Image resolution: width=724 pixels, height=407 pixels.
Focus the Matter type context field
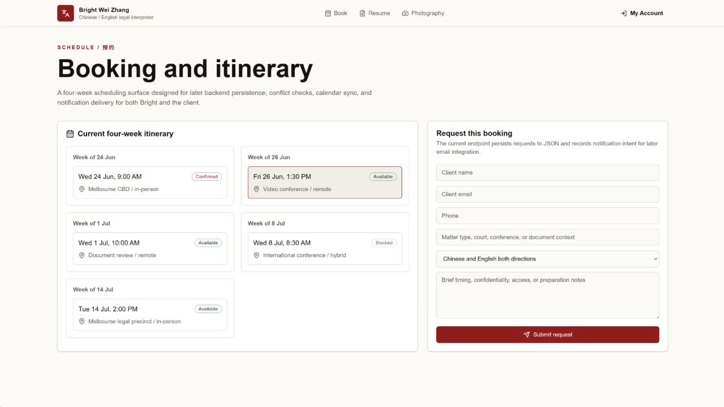pos(548,237)
